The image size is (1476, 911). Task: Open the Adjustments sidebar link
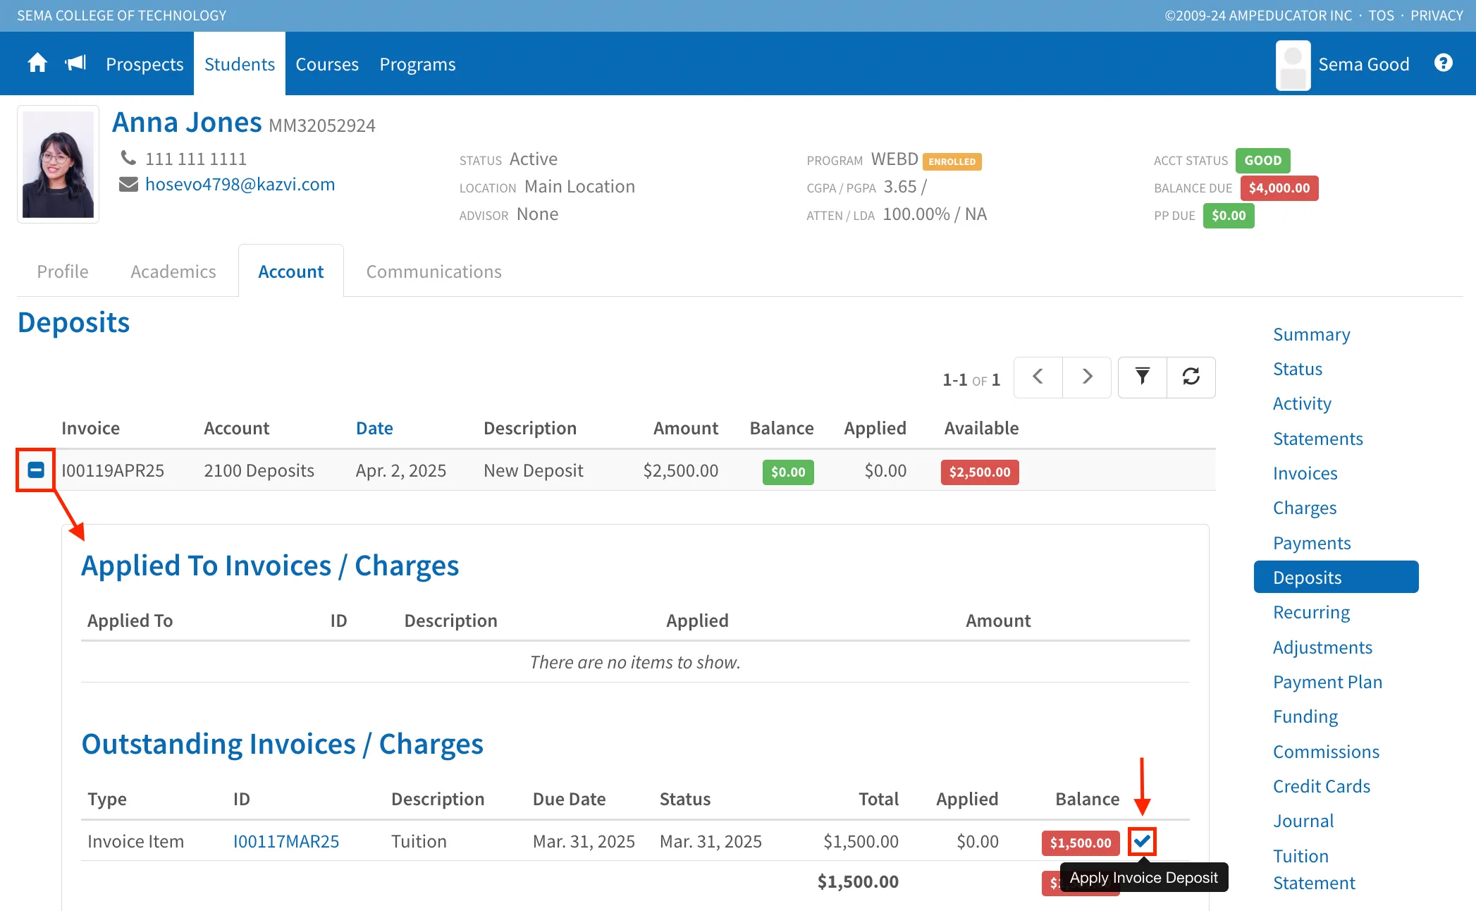click(x=1322, y=647)
